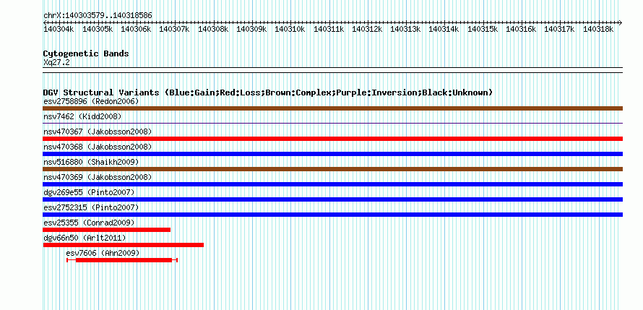Click the ruler's right-pointing arrow end
643x310 pixels.
[620, 22]
